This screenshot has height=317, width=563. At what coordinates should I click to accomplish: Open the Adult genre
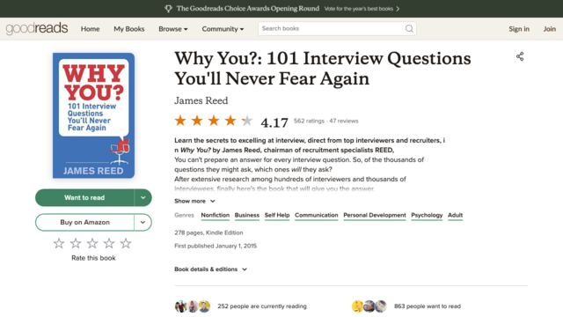pyautogui.click(x=455, y=215)
